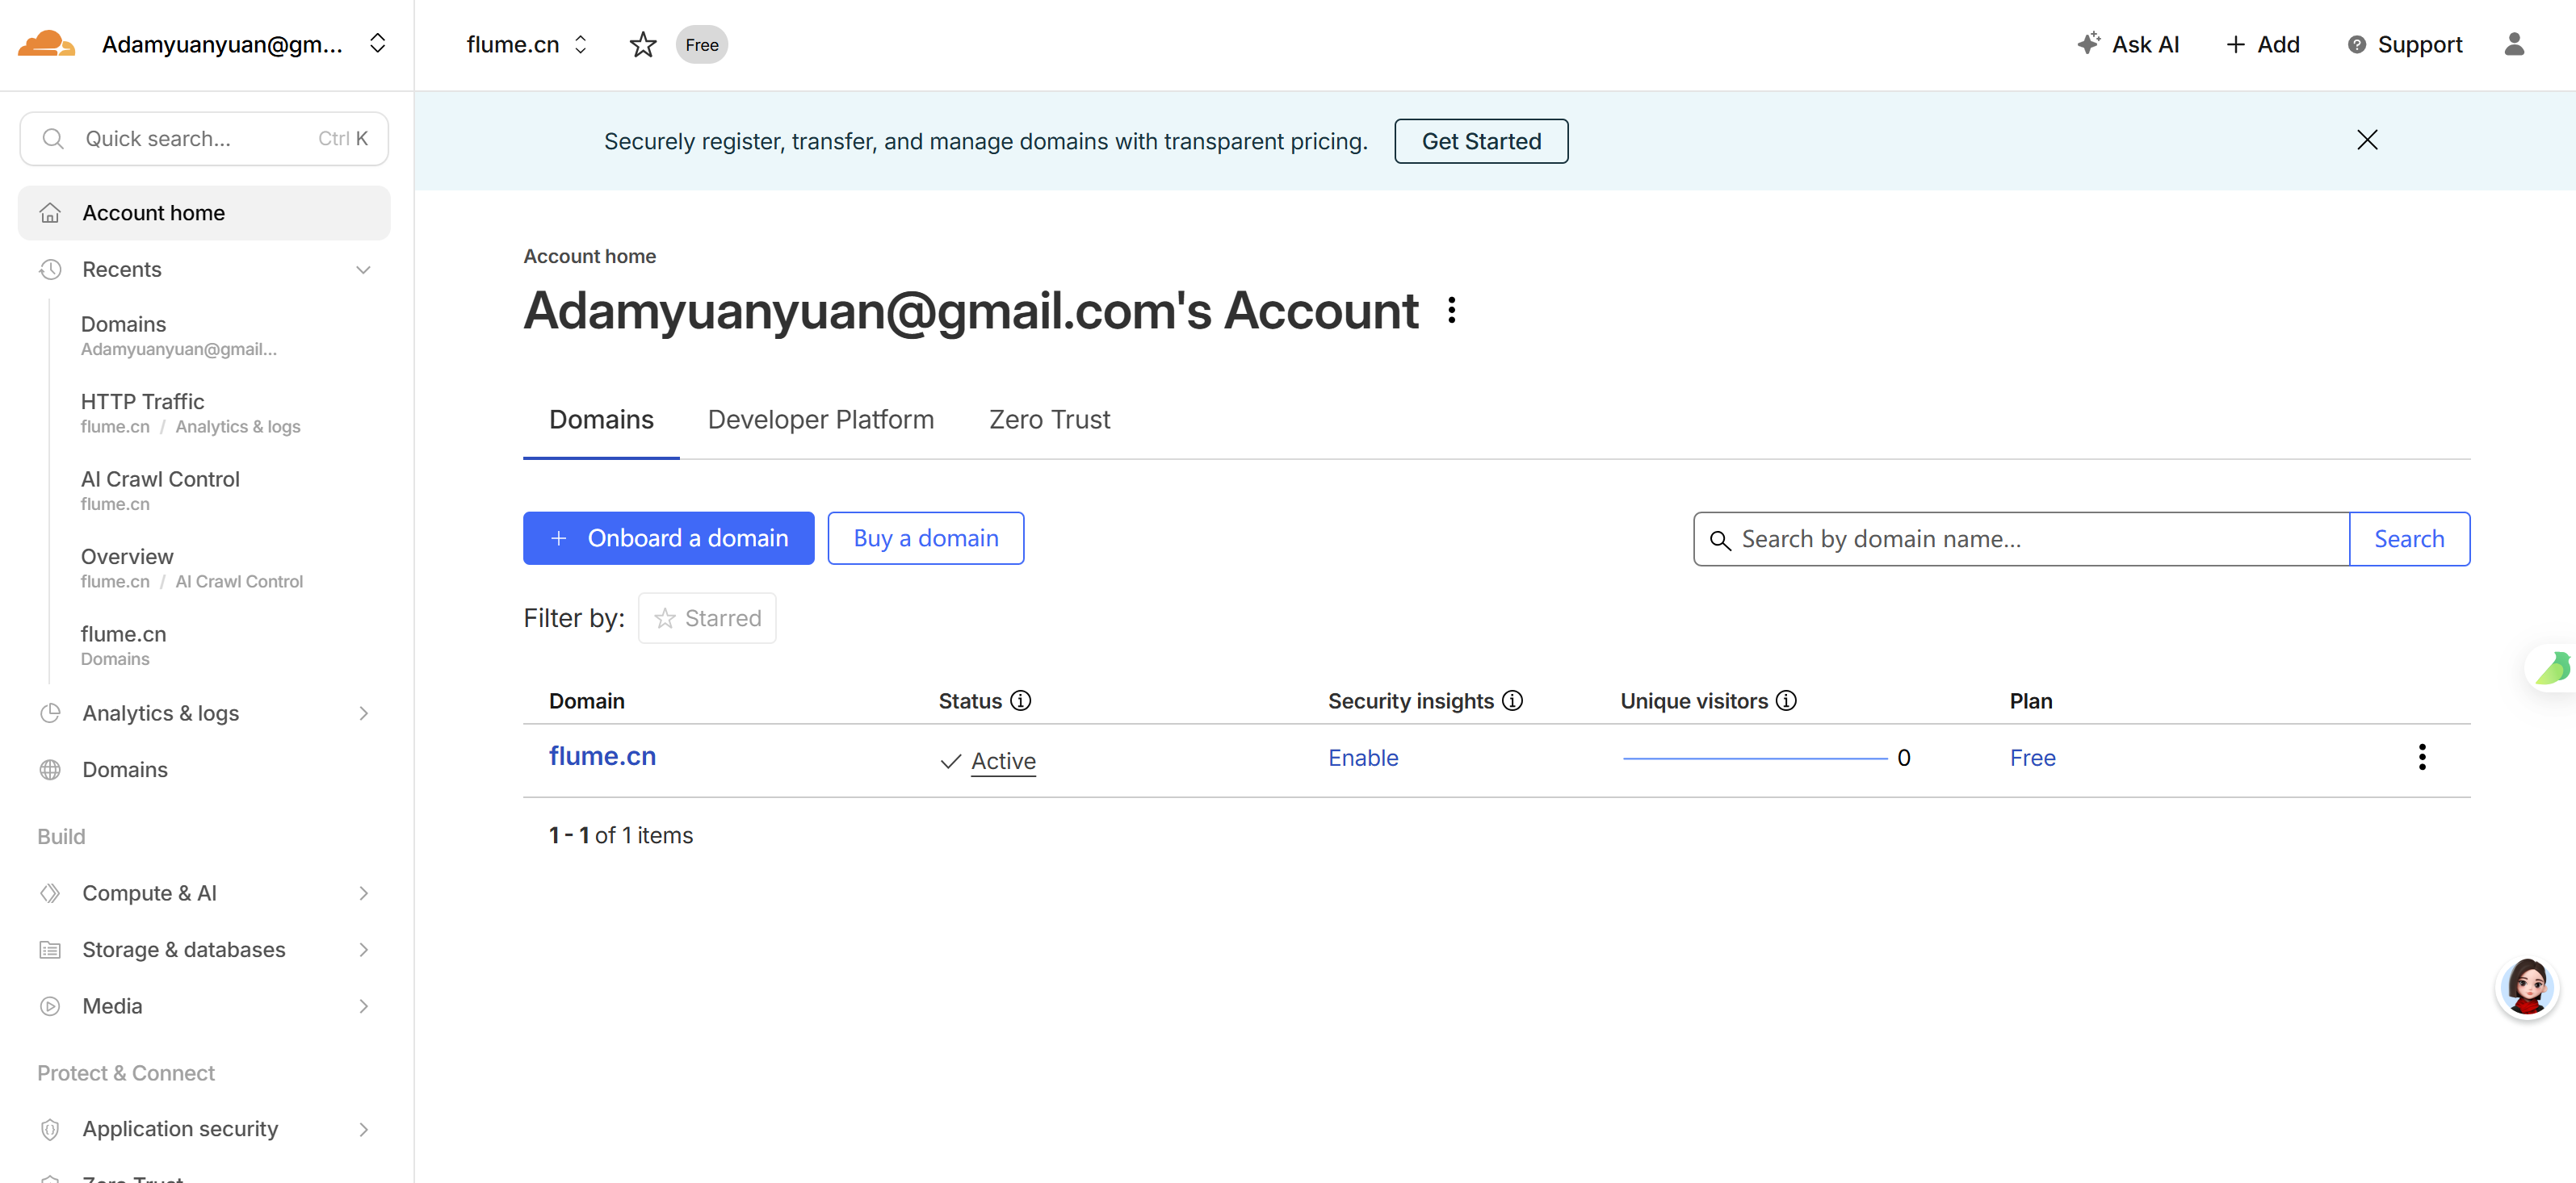Screen dimensions: 2576x1183
Task: Click the Add plus button
Action: point(2262,45)
